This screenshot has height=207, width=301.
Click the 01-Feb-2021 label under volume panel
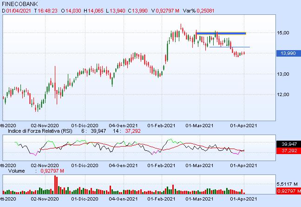click(161, 199)
